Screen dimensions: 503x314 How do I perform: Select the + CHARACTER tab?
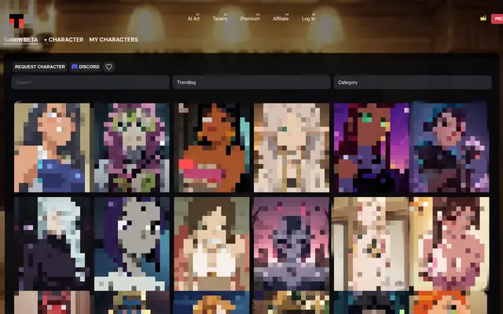[x=64, y=39]
